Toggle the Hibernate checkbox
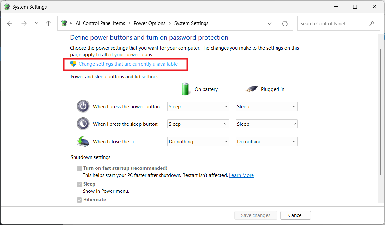385x225 pixels. pyautogui.click(x=79, y=200)
